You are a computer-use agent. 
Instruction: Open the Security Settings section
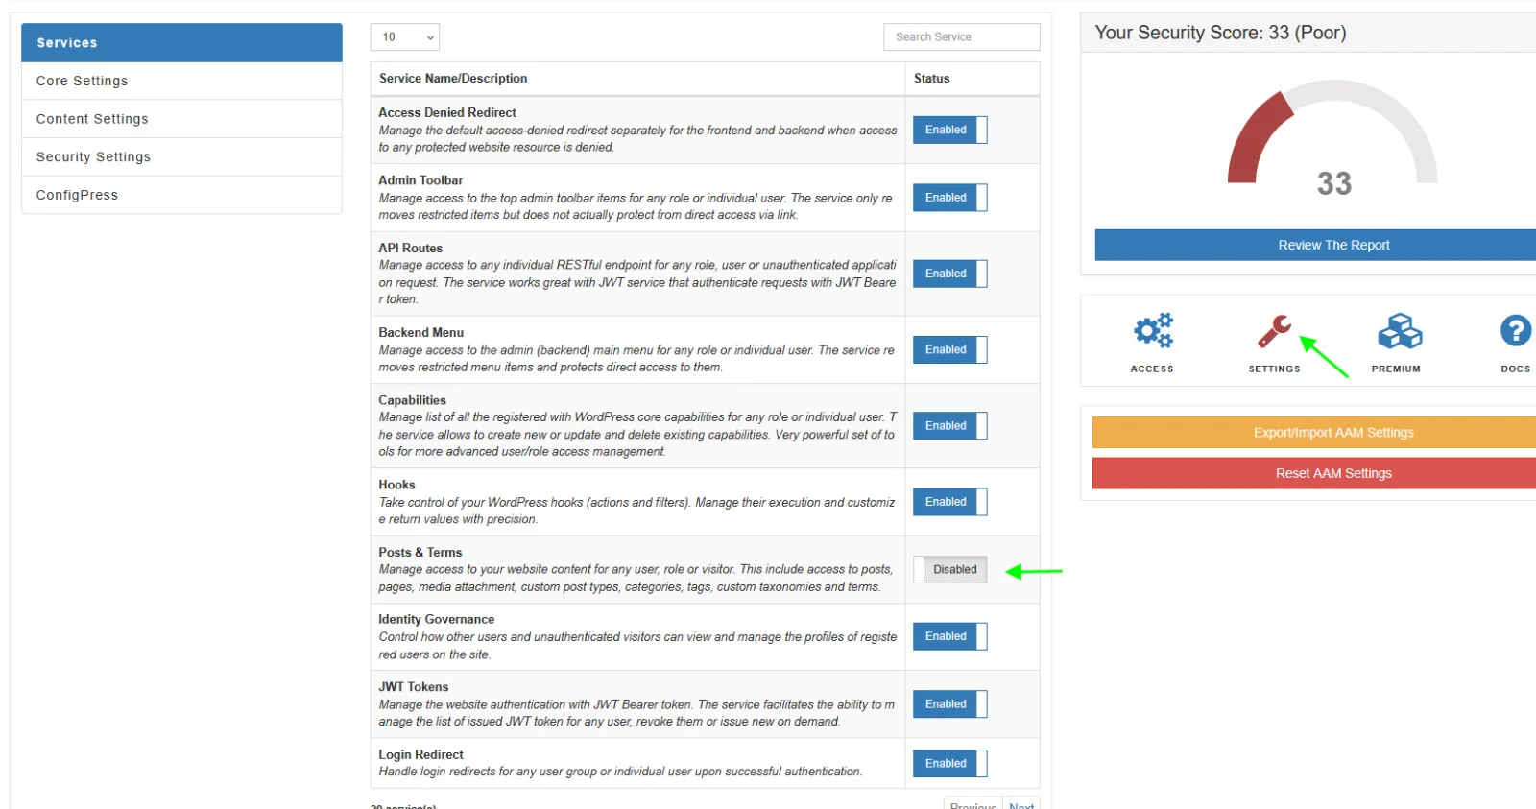[x=92, y=156]
